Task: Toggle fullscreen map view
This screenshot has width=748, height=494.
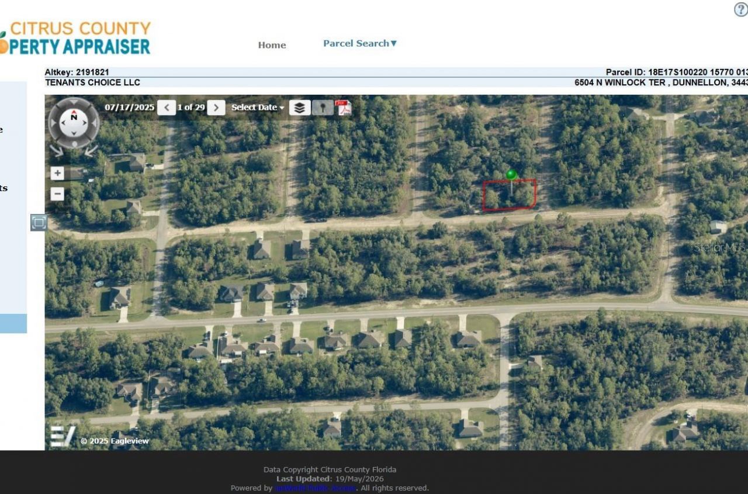Action: coord(39,222)
